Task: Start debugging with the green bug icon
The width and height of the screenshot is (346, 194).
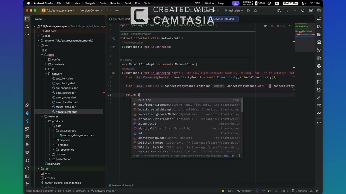Action: (x=255, y=11)
